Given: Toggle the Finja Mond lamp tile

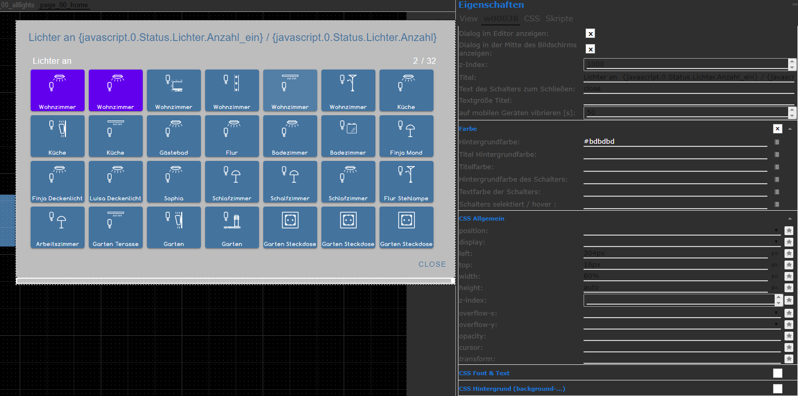Looking at the screenshot, I should click(407, 136).
